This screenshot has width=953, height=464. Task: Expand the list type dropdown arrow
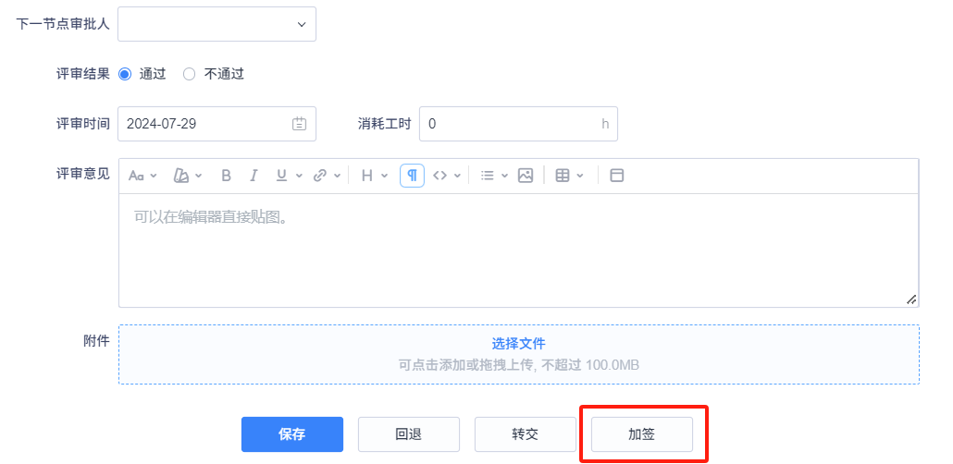click(504, 176)
